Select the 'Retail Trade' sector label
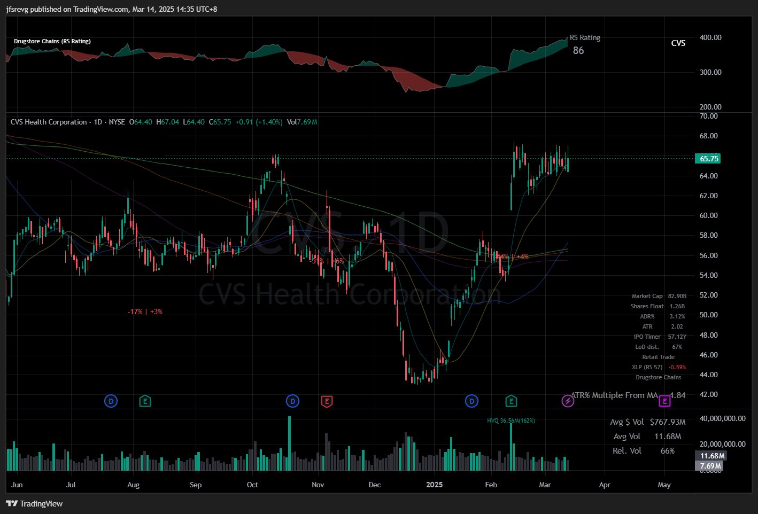 pyautogui.click(x=658, y=357)
